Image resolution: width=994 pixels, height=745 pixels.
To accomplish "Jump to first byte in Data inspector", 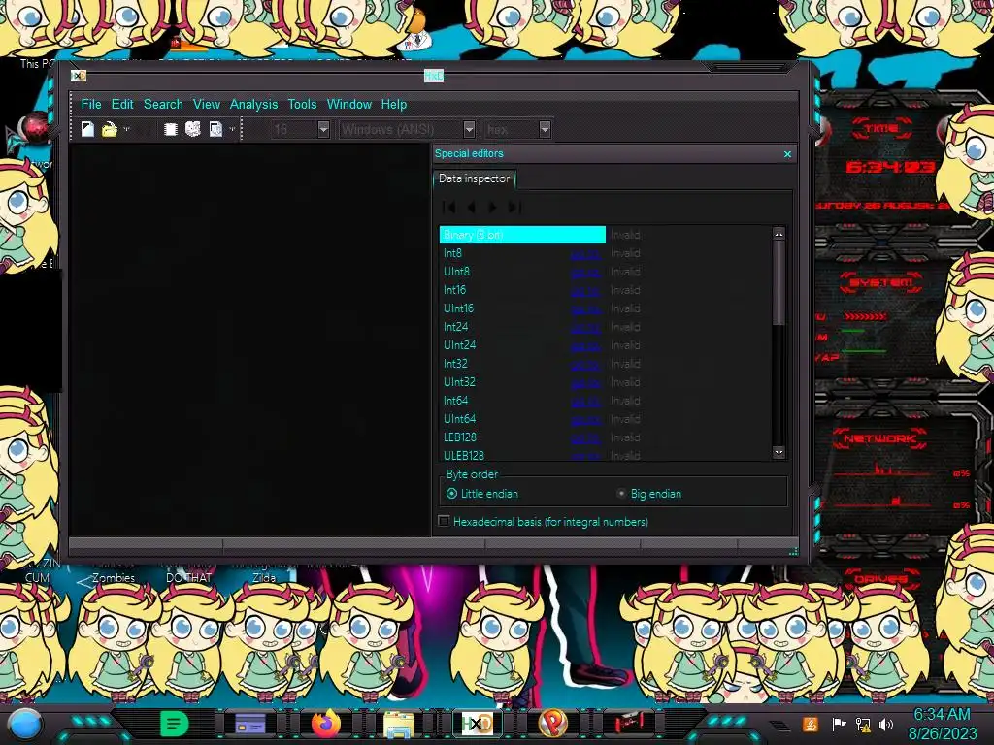I will (x=449, y=208).
